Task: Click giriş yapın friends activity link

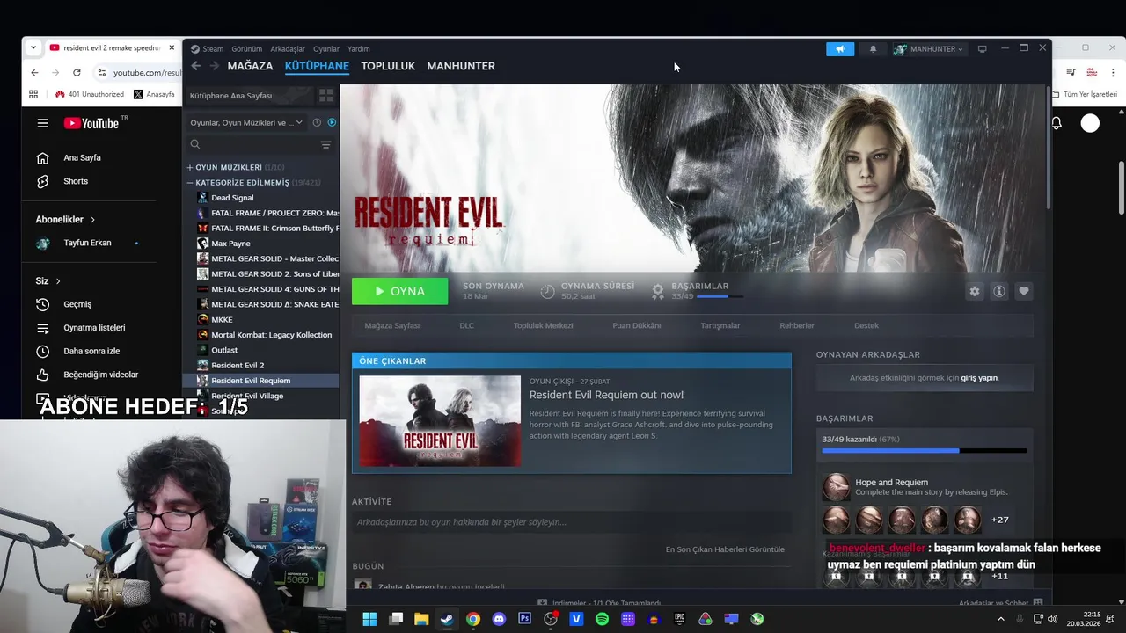Action: [979, 378]
